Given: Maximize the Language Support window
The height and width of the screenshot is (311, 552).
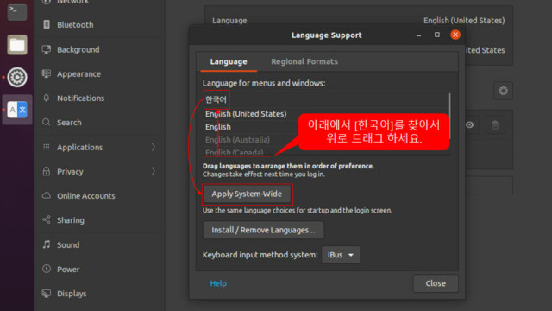Looking at the screenshot, I should click(437, 35).
